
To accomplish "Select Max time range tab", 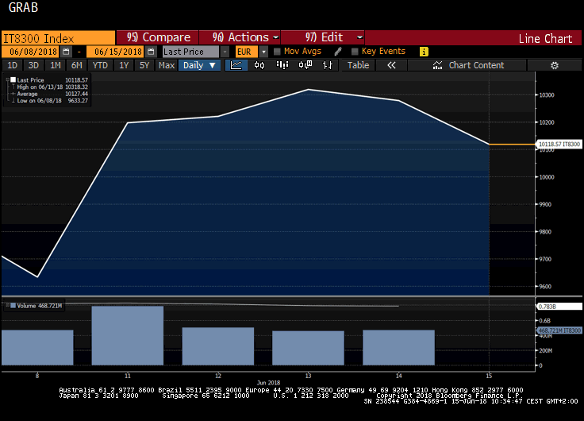I will (167, 65).
